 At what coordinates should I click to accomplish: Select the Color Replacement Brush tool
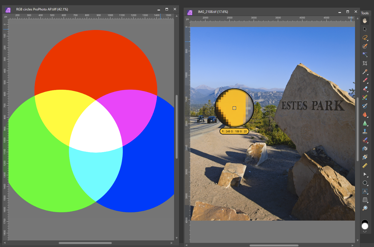[x=365, y=97]
